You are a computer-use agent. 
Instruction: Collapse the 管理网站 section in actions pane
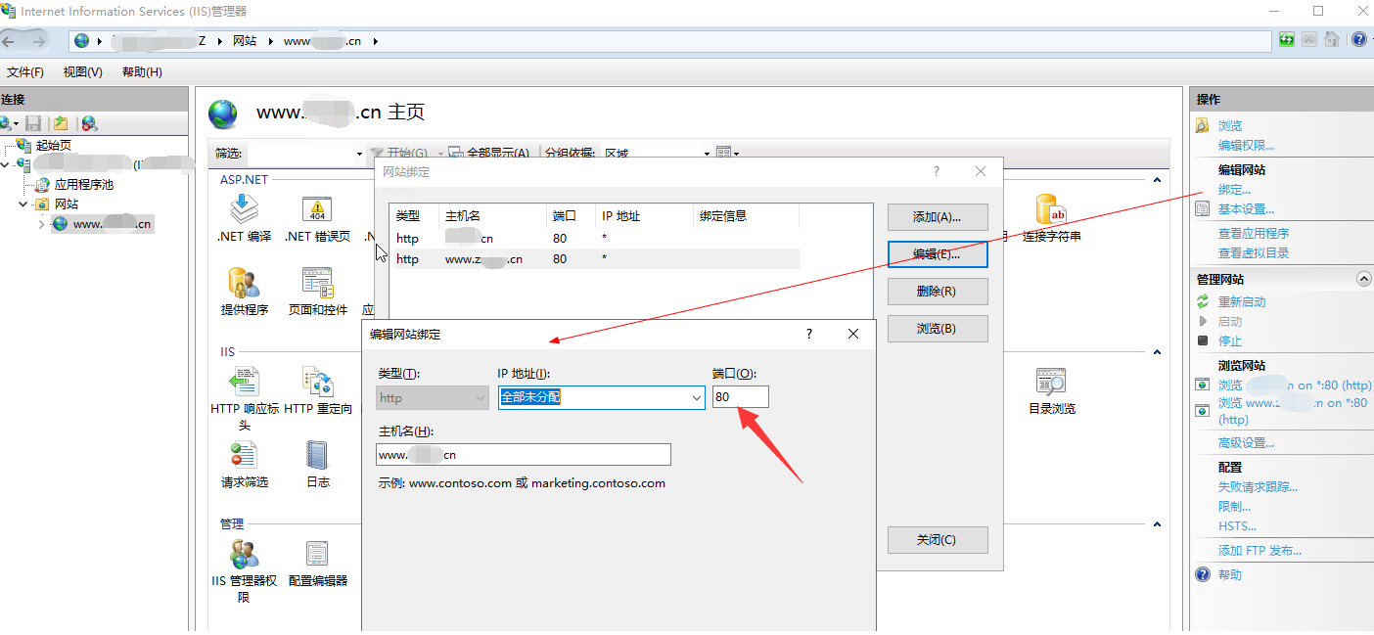(1364, 279)
